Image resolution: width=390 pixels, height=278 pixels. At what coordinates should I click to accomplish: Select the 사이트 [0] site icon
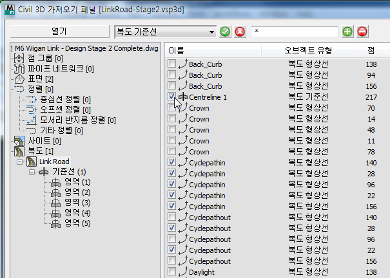19,141
